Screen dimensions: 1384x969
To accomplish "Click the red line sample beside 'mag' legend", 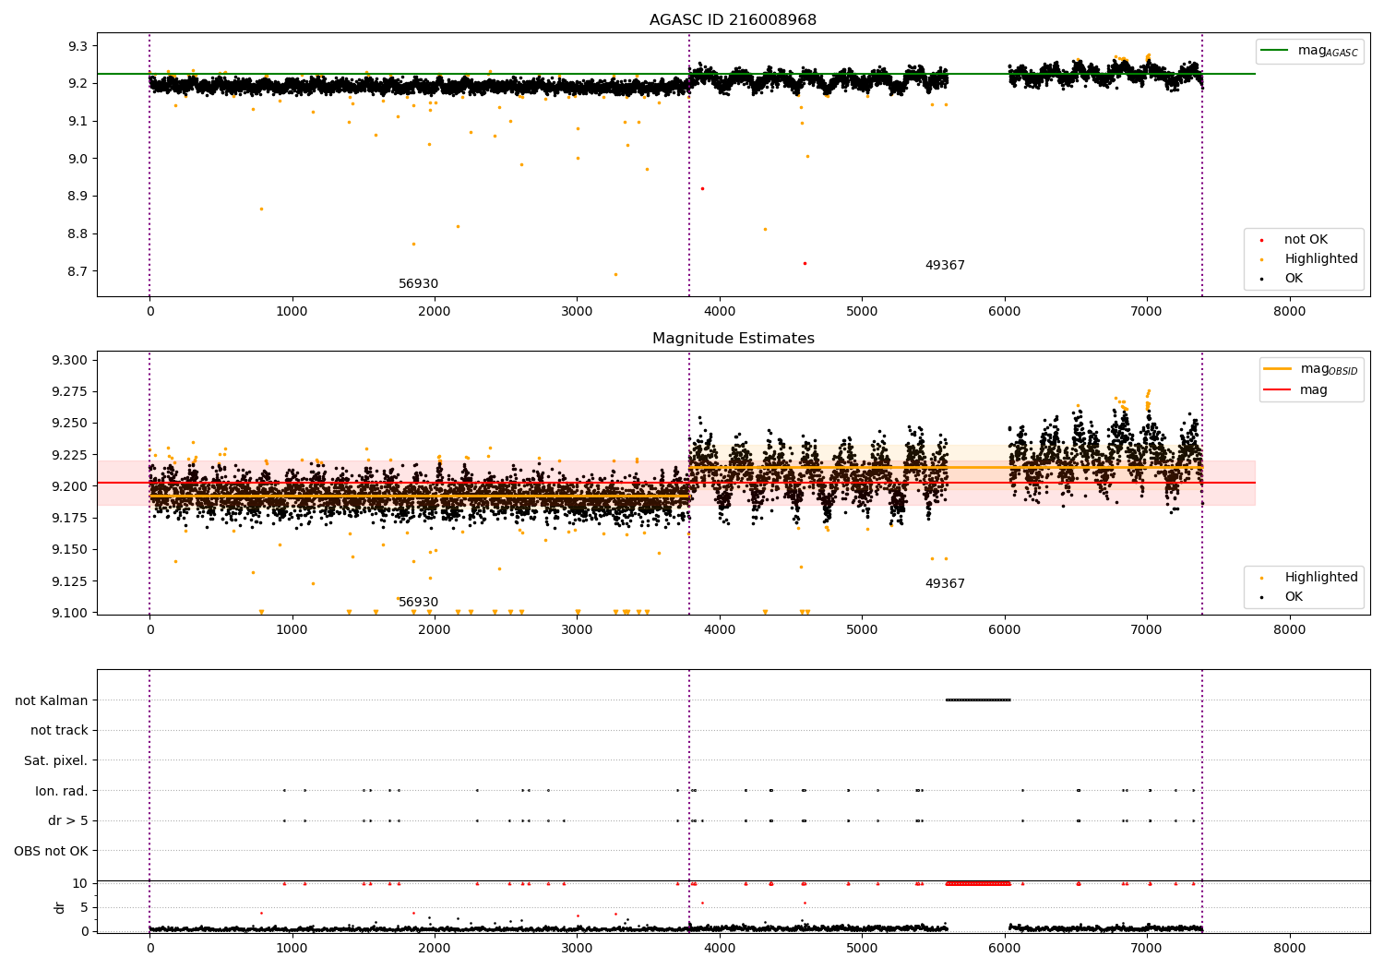I will click(x=1278, y=390).
